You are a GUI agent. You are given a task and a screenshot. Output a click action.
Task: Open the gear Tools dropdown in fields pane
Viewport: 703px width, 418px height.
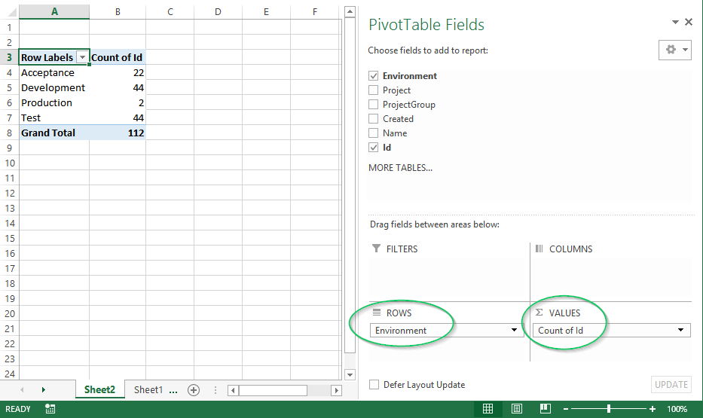(x=674, y=50)
